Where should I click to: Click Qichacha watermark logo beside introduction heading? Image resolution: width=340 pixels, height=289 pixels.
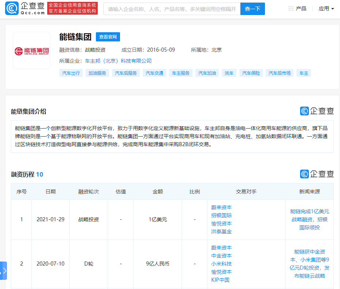(x=317, y=111)
